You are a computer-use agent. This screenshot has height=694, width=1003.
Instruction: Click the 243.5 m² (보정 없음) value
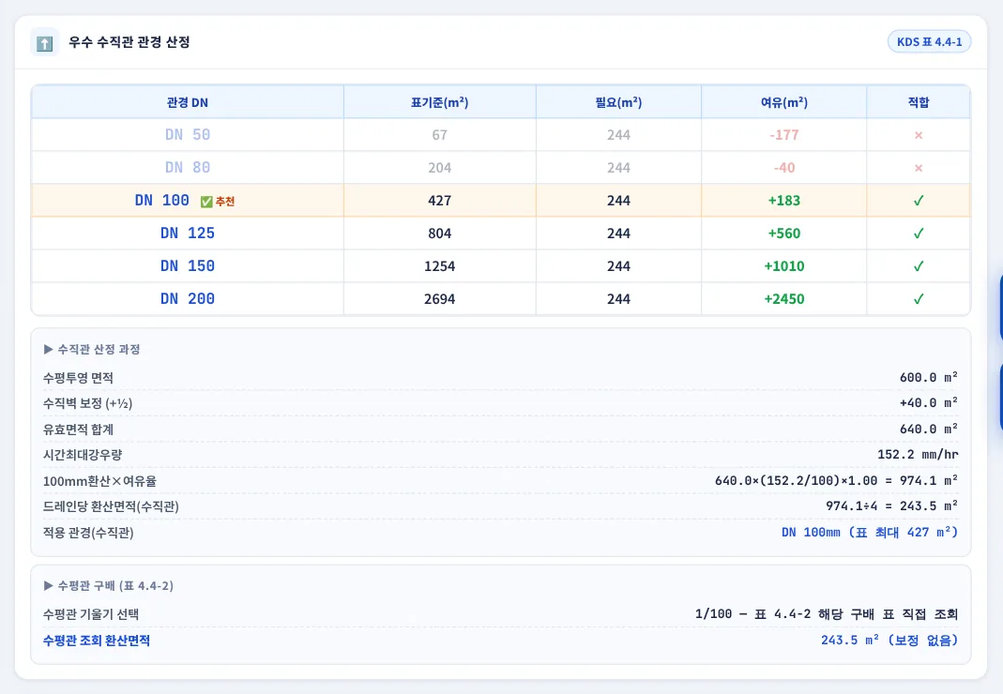coord(889,641)
